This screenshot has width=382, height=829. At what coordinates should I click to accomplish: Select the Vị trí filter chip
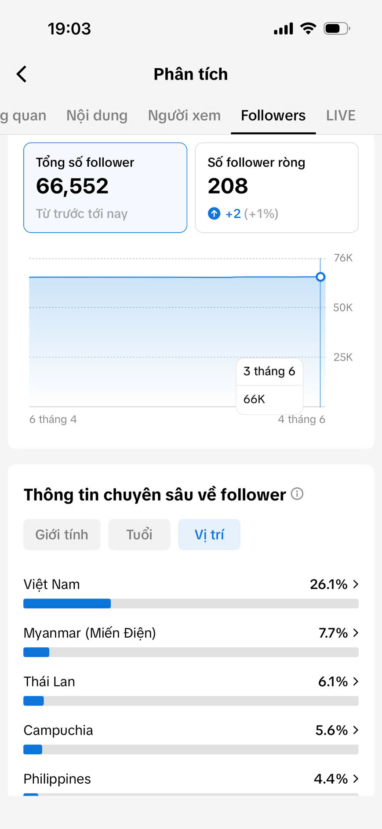(x=209, y=534)
